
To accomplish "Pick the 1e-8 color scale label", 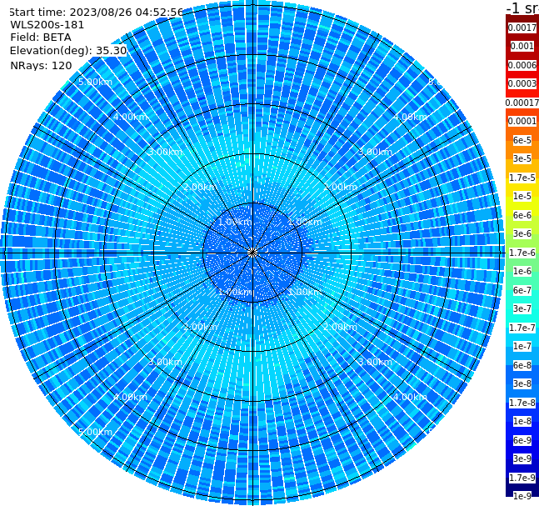I will tap(522, 421).
